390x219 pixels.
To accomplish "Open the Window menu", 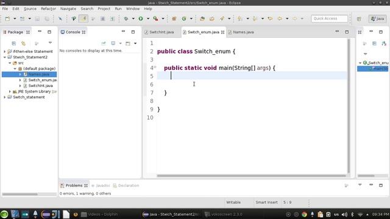I will 133,9.
